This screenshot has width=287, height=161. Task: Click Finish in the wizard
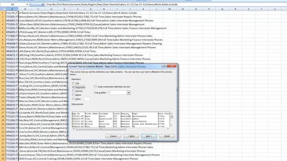click(167, 136)
